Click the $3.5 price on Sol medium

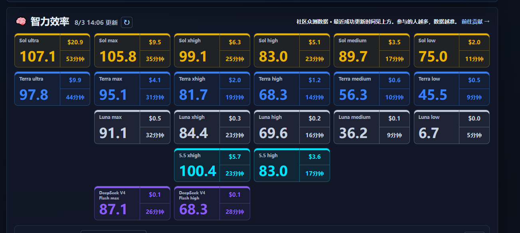pos(394,42)
